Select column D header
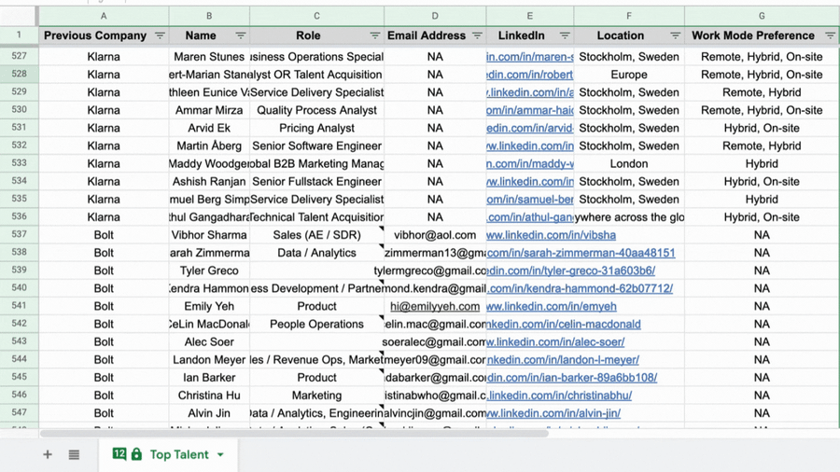Screen dimensions: 840x472 click(435, 16)
